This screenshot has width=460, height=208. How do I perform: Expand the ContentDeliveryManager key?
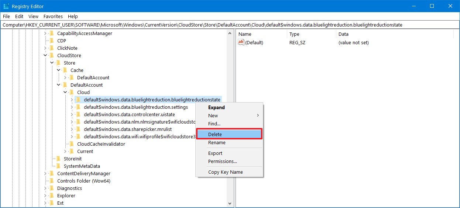(45, 173)
